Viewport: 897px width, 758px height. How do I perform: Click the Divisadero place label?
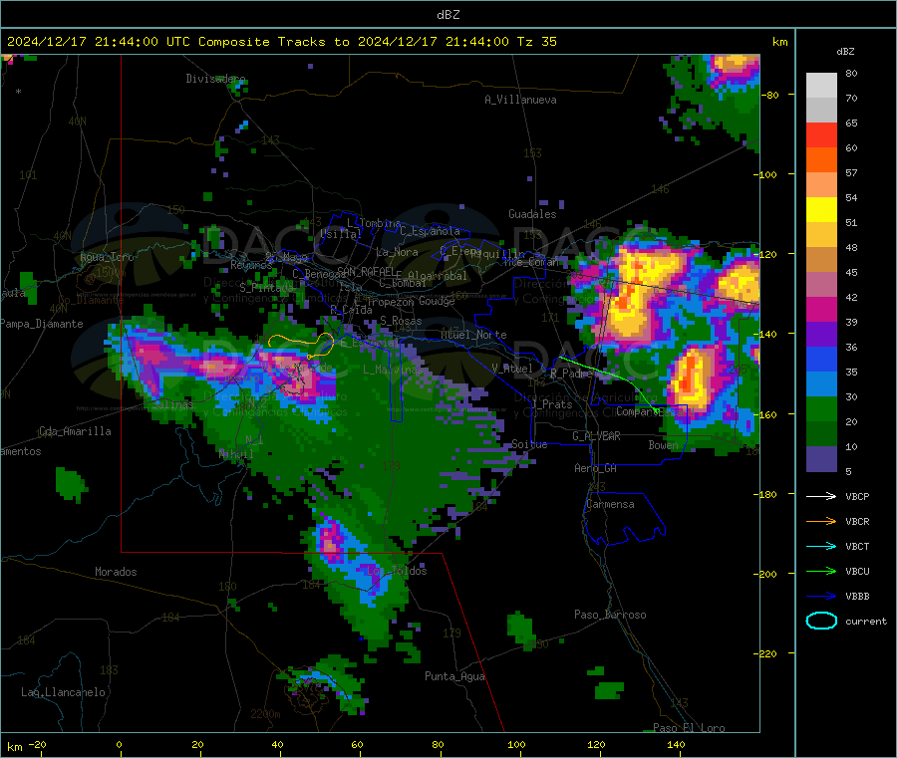tap(215, 79)
